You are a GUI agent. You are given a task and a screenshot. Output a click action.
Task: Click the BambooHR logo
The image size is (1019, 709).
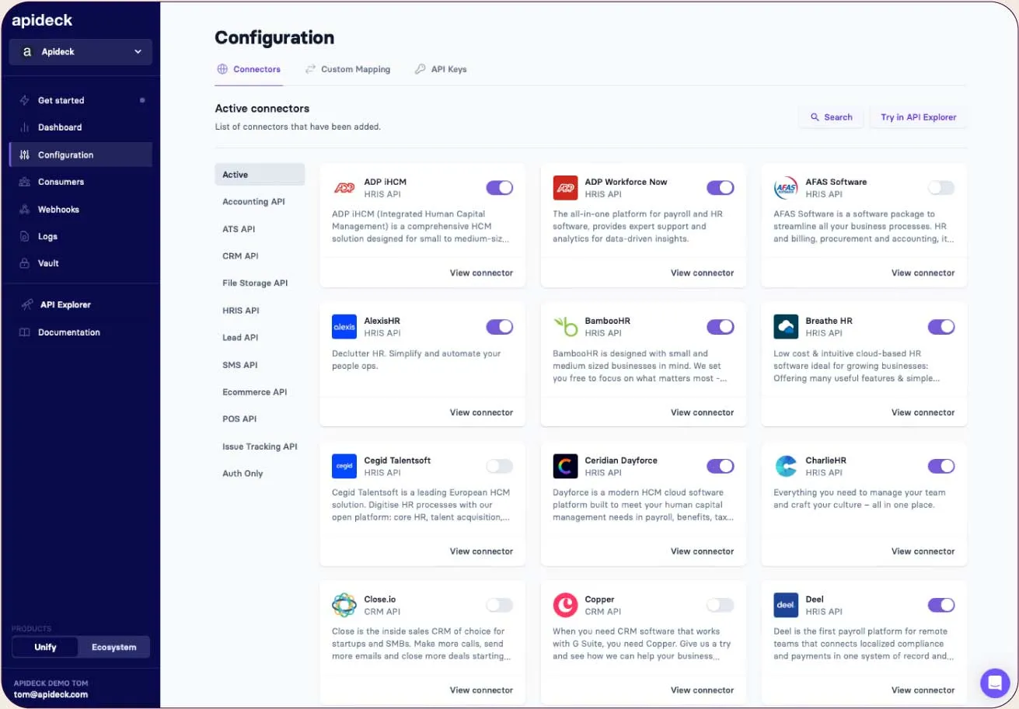(x=565, y=327)
